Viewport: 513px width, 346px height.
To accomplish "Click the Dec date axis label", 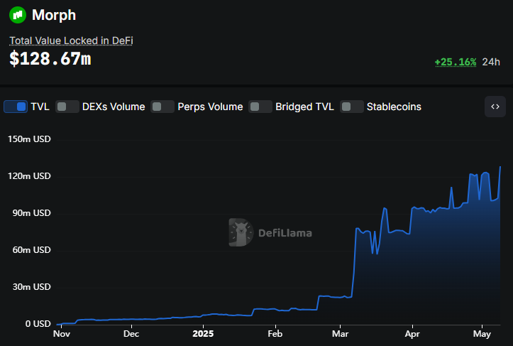I will (131, 334).
